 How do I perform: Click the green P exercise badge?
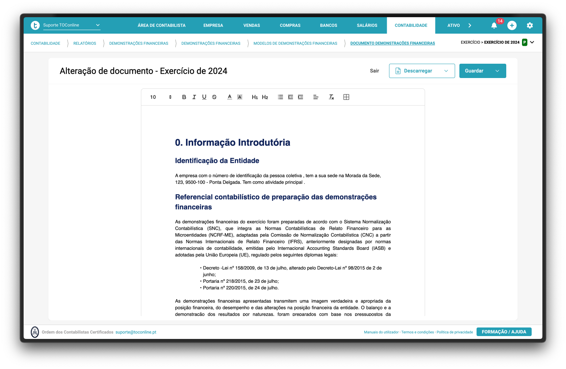524,42
